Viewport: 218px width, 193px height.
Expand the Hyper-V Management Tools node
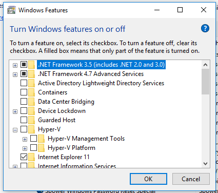(x=25, y=139)
